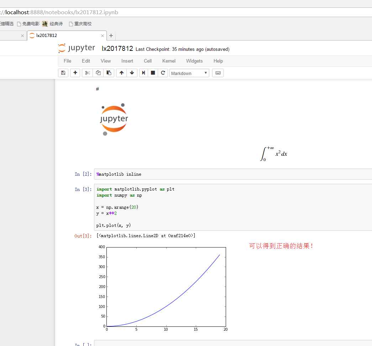Click the Line2D output text

click(x=146, y=235)
